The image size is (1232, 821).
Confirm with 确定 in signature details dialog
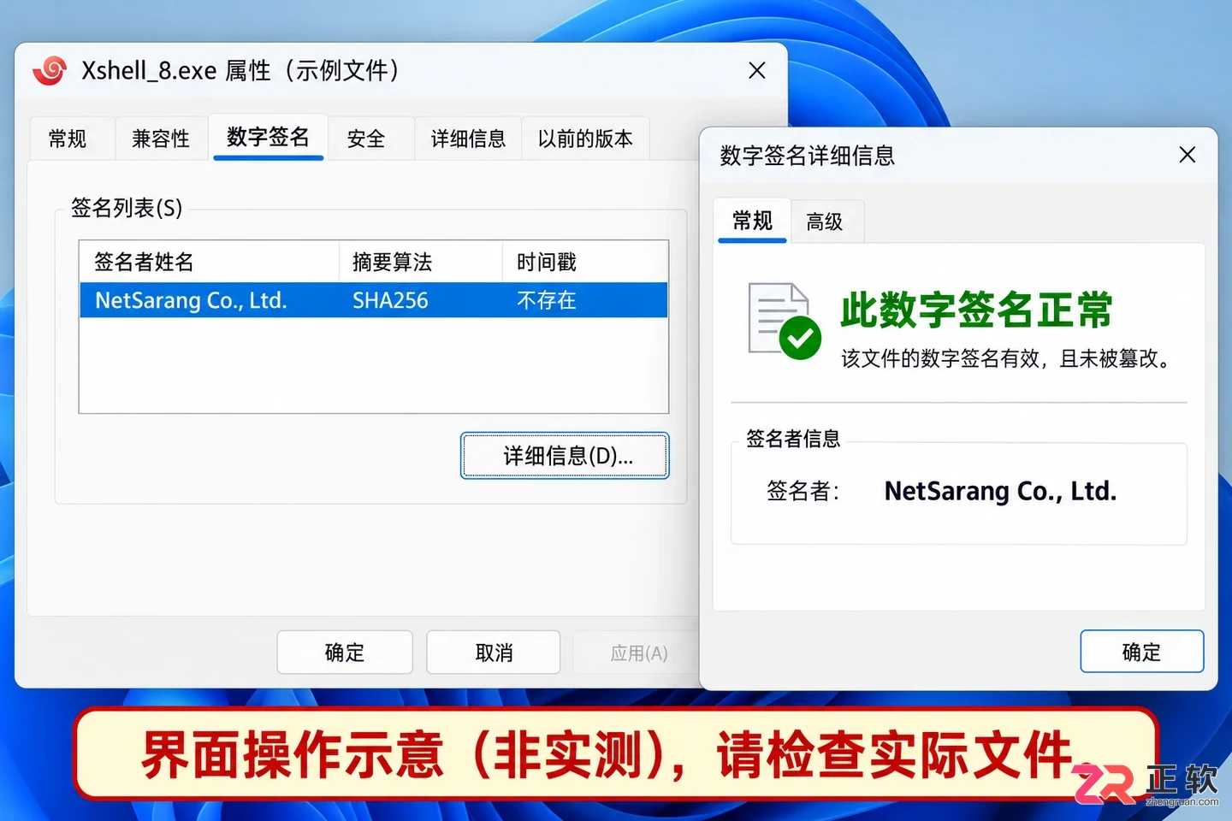pos(1142,652)
